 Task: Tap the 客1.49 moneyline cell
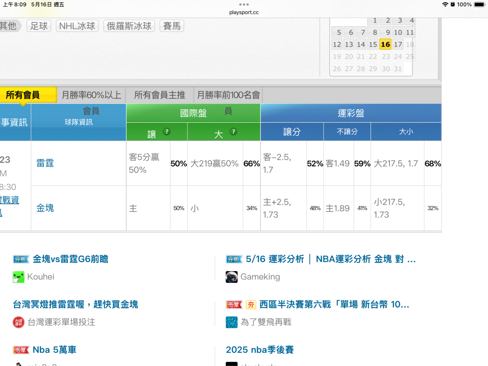(x=338, y=164)
